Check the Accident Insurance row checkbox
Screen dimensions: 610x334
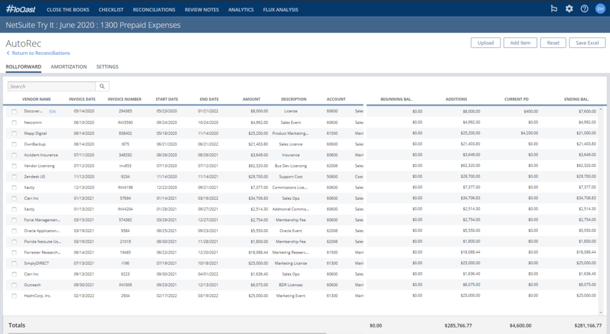(14, 155)
